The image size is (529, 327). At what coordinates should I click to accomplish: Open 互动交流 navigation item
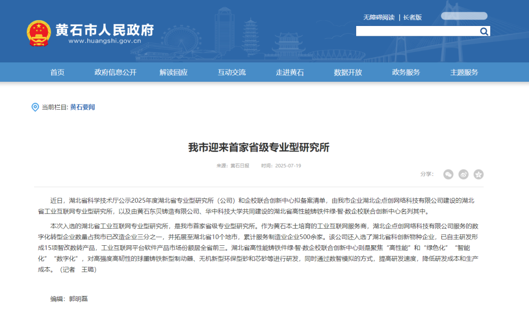tap(232, 72)
